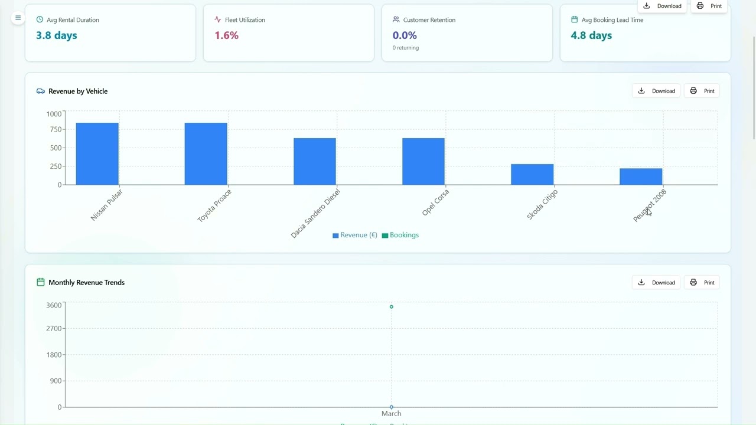Click the Nissan Pulsar revenue bar
This screenshot has height=425, width=756.
[97, 153]
